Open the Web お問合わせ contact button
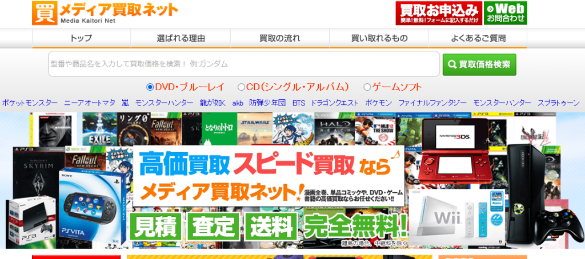 pos(506,13)
